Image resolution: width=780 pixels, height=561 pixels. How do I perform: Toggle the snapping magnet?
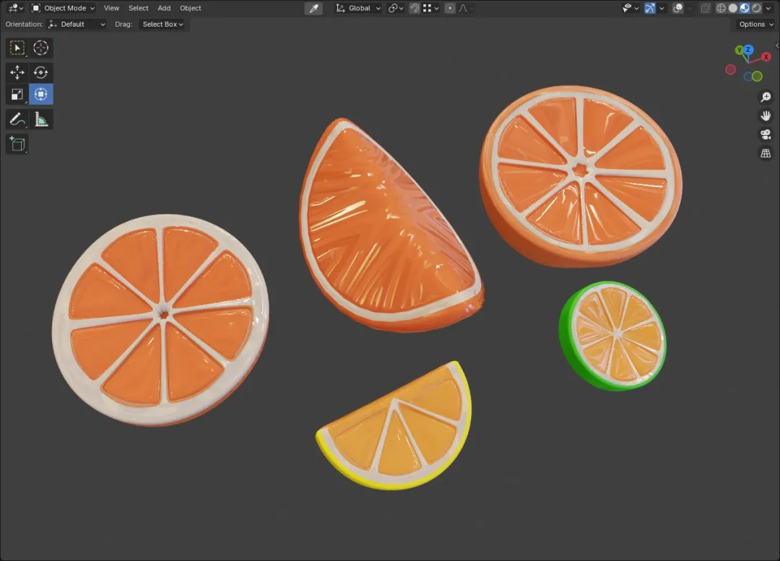415,8
